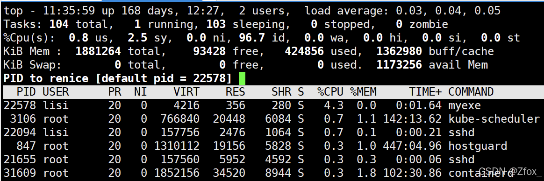This screenshot has height=181, width=544.
Task: Click the 104 total tasks count
Action: (x=59, y=24)
